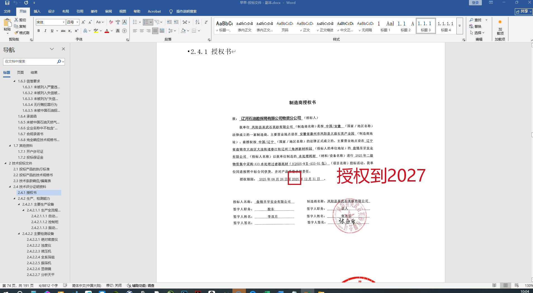Open the navigation pane options chevron
This screenshot has height=293, width=533.
(x=52, y=49)
